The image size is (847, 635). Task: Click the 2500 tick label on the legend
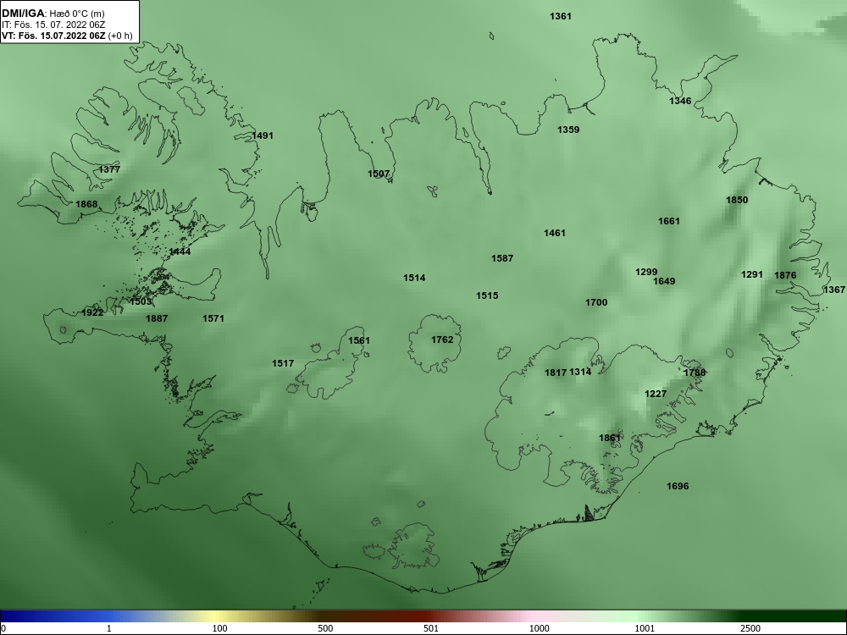tap(750, 628)
